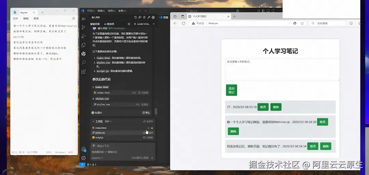This screenshot has width=369, height=175.
Task: Open 查看(V) menu in VS Code
Action: (x=122, y=11)
